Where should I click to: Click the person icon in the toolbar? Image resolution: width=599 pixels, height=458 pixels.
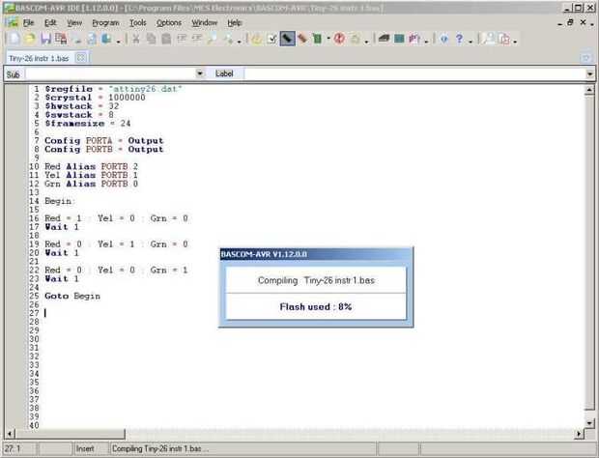pyautogui.click(x=489, y=39)
